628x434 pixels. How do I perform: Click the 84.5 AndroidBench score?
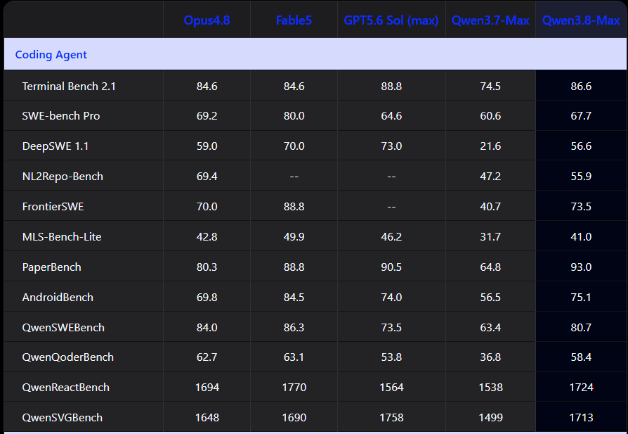click(294, 298)
